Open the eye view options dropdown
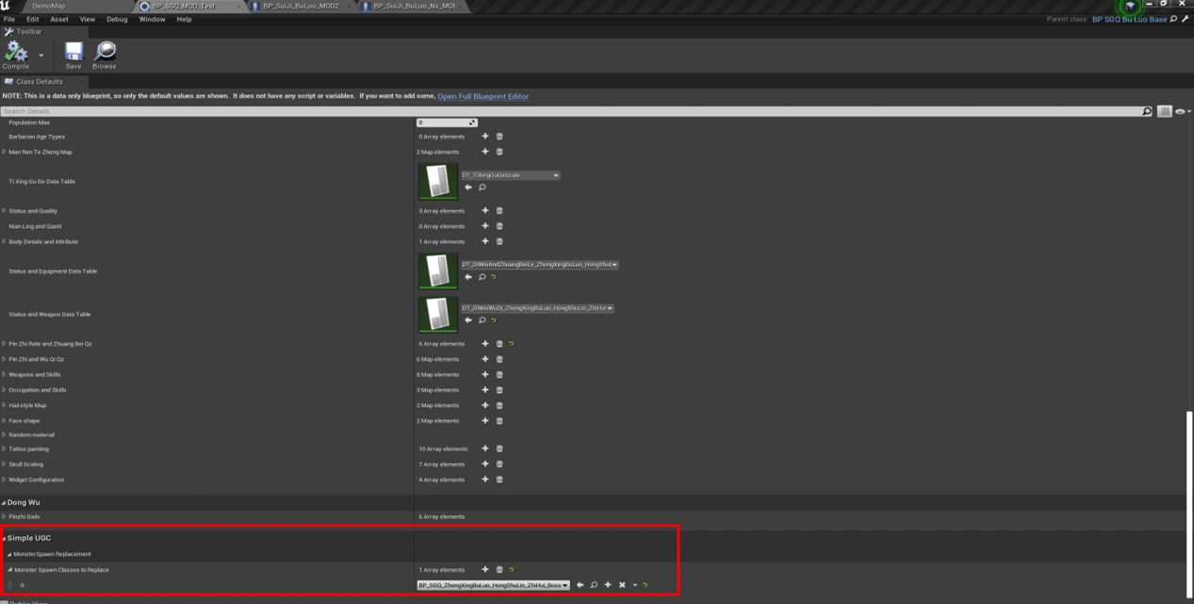 pyautogui.click(x=1182, y=111)
